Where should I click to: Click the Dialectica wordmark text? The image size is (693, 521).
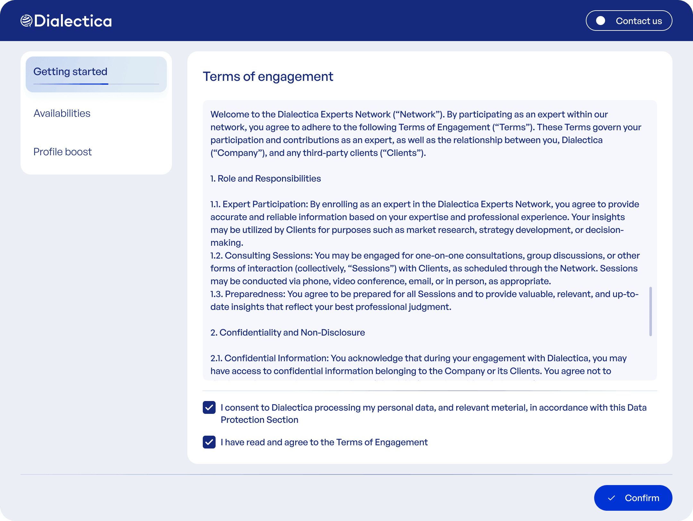click(73, 21)
